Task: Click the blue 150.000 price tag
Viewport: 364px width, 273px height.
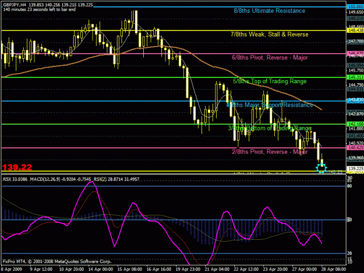Action: coord(355,7)
